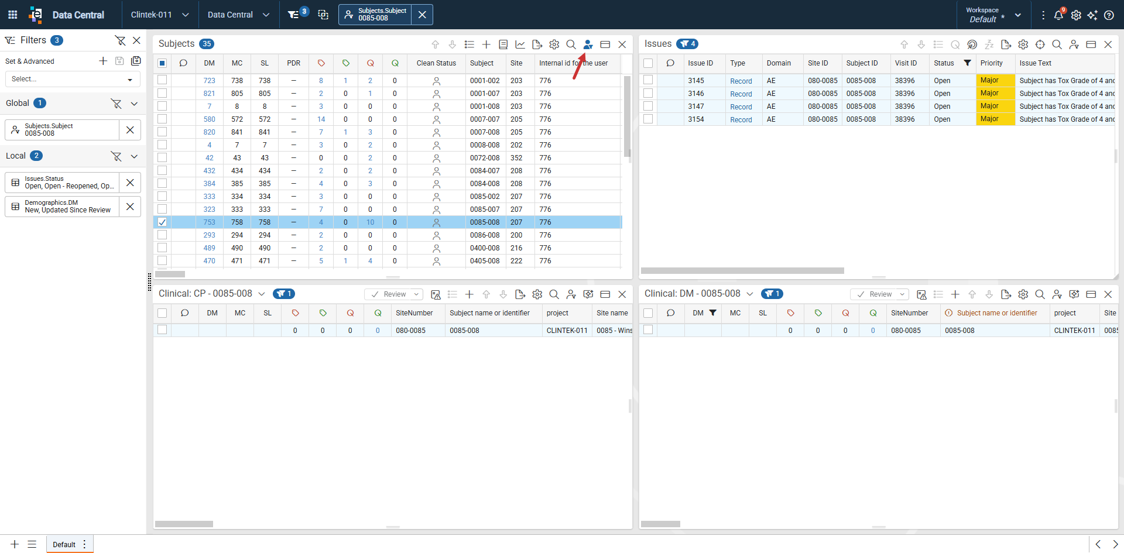Open the Clintek-011 study dropdown
Image resolution: width=1124 pixels, height=553 pixels.
point(160,15)
